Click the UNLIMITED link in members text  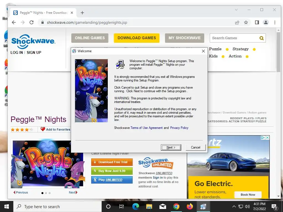[x=164, y=173]
